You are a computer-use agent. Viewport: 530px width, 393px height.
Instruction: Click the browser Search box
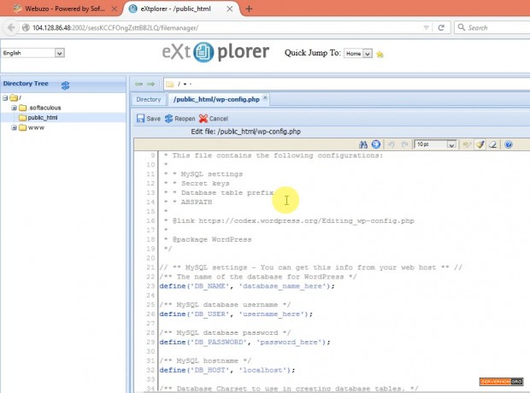click(493, 27)
